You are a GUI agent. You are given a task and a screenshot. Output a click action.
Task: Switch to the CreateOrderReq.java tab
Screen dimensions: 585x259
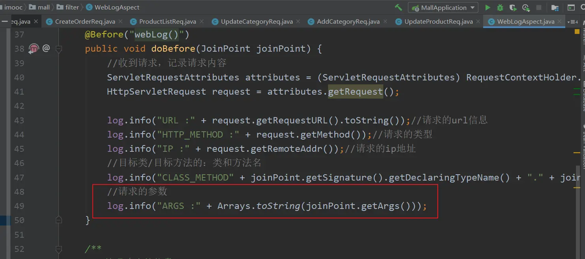point(84,22)
